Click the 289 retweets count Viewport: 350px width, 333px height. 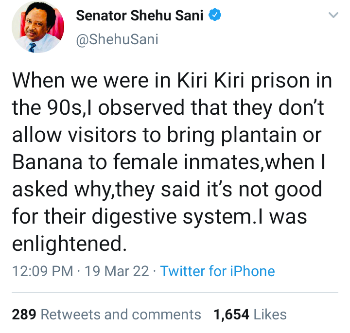coord(24,315)
